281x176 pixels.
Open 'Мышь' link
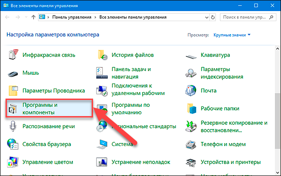[x=31, y=73]
